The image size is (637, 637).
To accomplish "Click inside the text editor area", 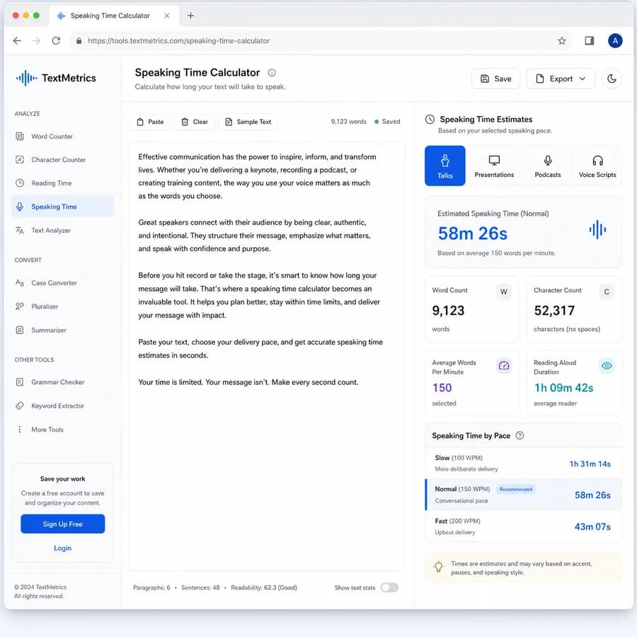I will click(x=267, y=356).
